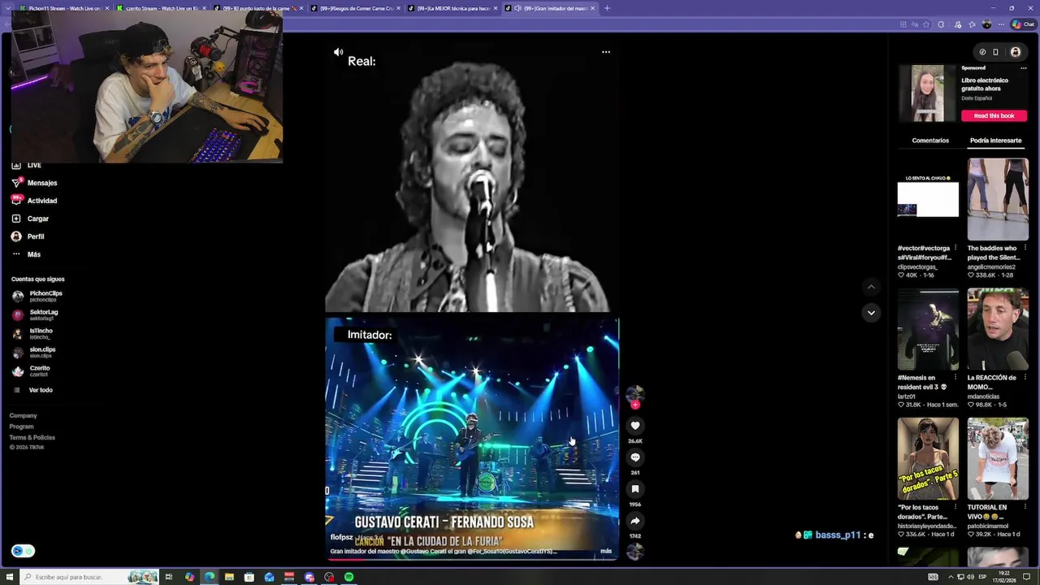
Task: Mute the TikTok video with speaker icon
Action: [338, 52]
